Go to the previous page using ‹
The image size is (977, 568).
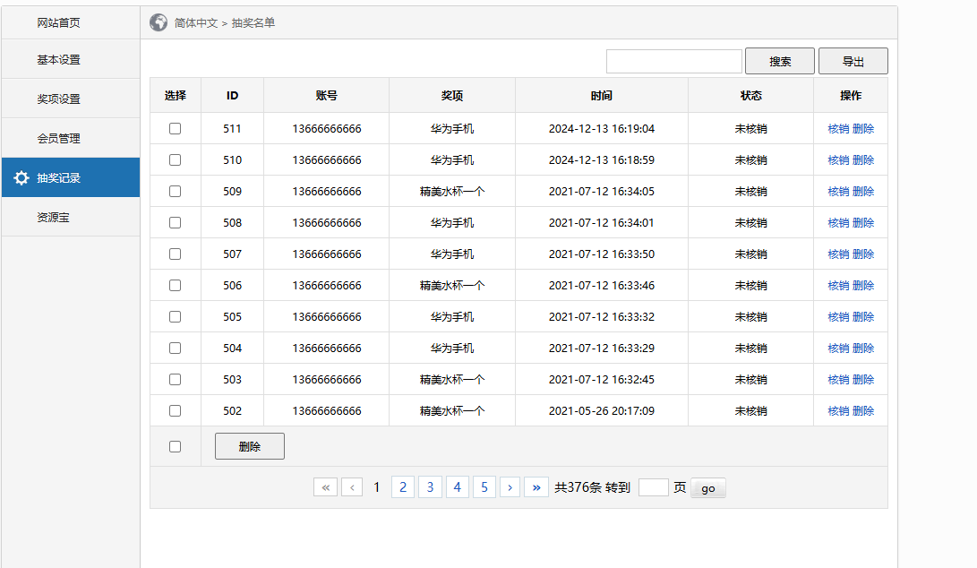pyautogui.click(x=352, y=487)
